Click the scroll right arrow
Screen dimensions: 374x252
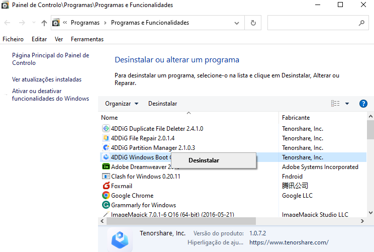pyautogui.click(x=362, y=221)
